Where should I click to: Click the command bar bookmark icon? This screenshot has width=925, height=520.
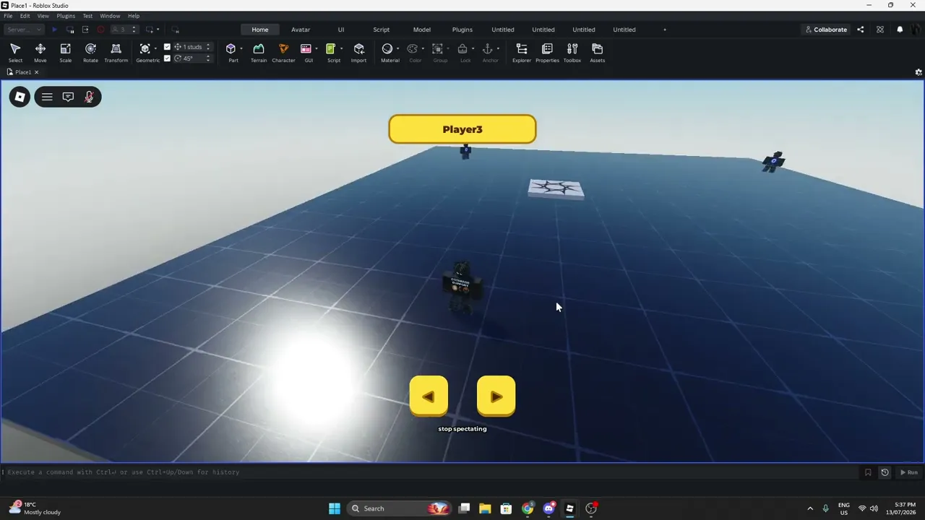coord(868,472)
